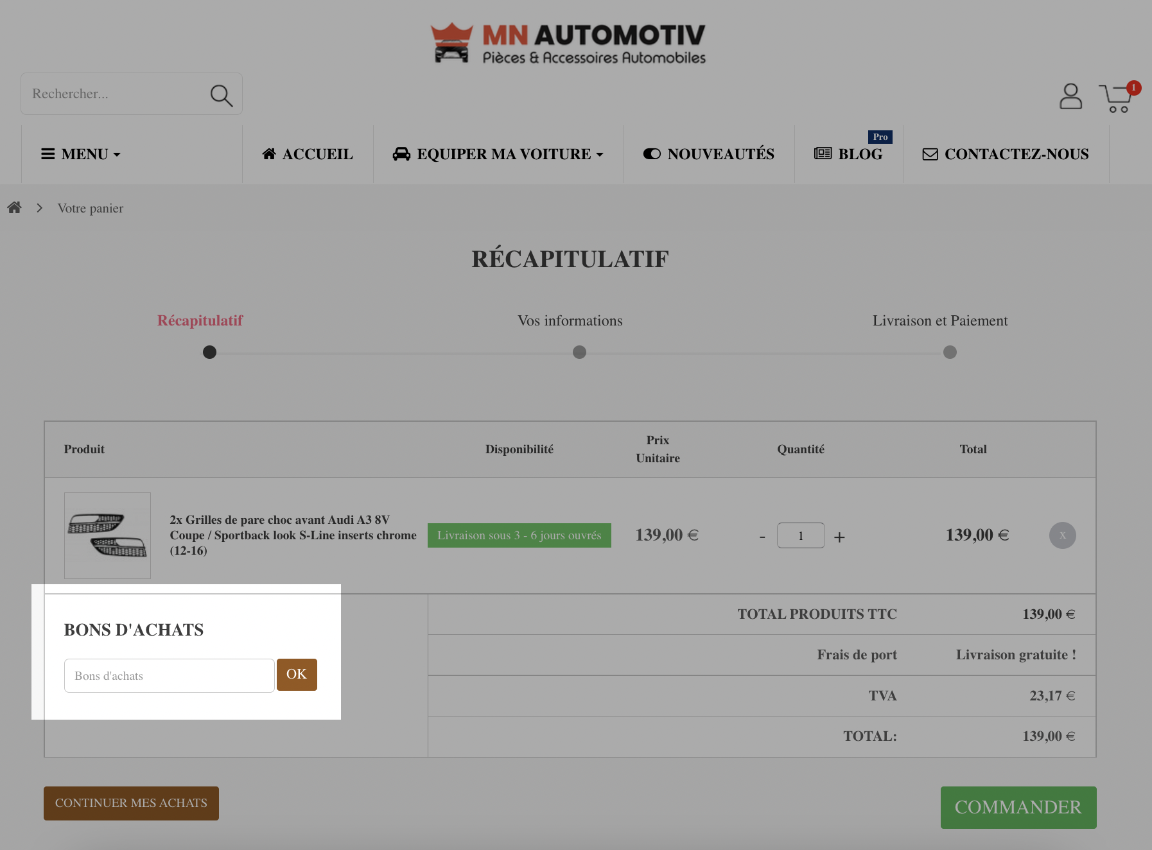
Task: Apply voucher with OK button
Action: [x=297, y=675]
